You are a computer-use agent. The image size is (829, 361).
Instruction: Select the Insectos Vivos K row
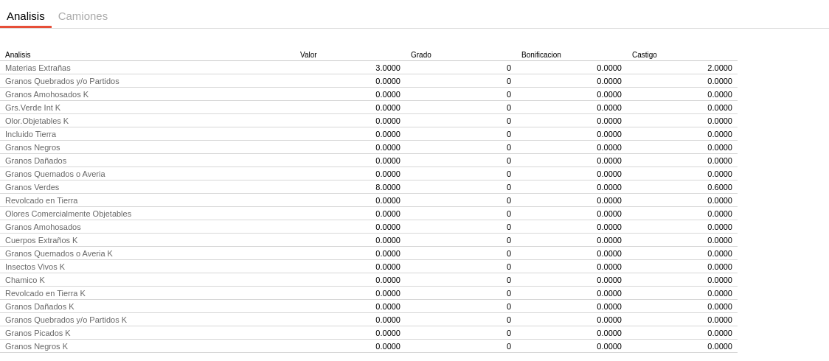click(x=35, y=267)
